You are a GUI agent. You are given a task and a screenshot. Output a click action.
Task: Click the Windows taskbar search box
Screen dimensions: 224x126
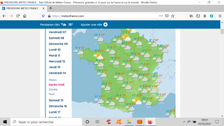point(46,122)
